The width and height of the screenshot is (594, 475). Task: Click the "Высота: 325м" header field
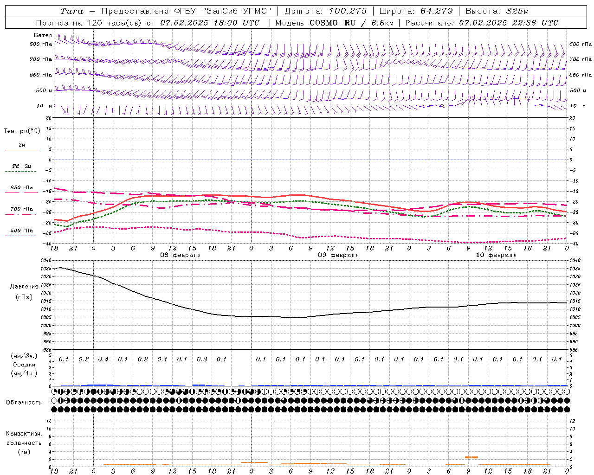pos(497,11)
